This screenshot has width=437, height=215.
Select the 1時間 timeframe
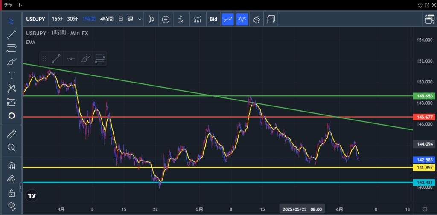(x=89, y=19)
